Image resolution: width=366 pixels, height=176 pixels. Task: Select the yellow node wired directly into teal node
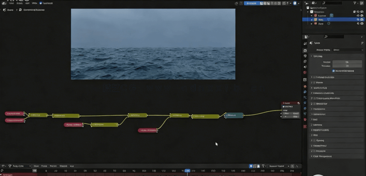click(205, 116)
